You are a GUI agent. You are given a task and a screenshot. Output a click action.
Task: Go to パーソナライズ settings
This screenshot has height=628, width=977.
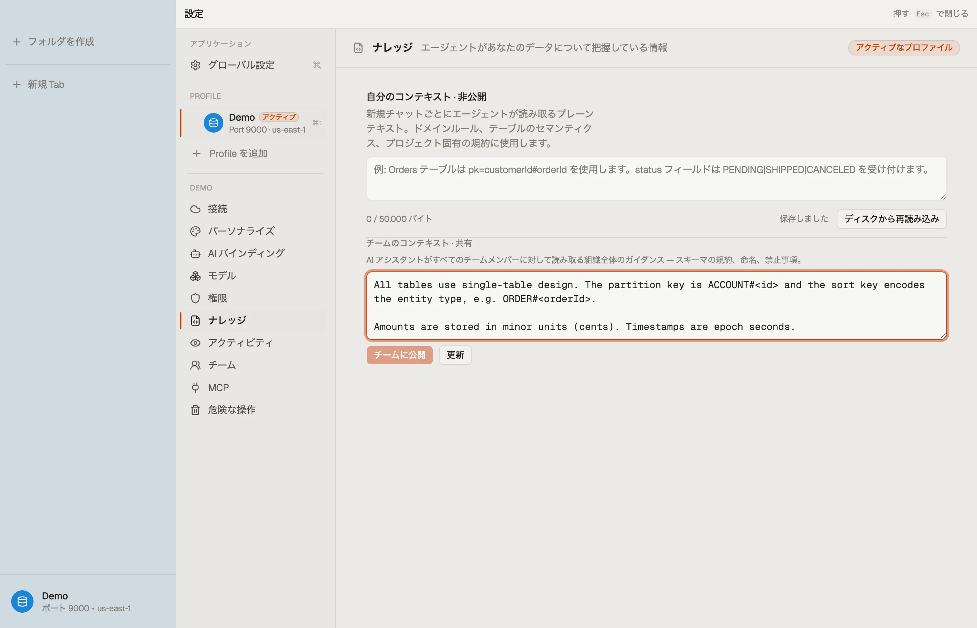255,231
